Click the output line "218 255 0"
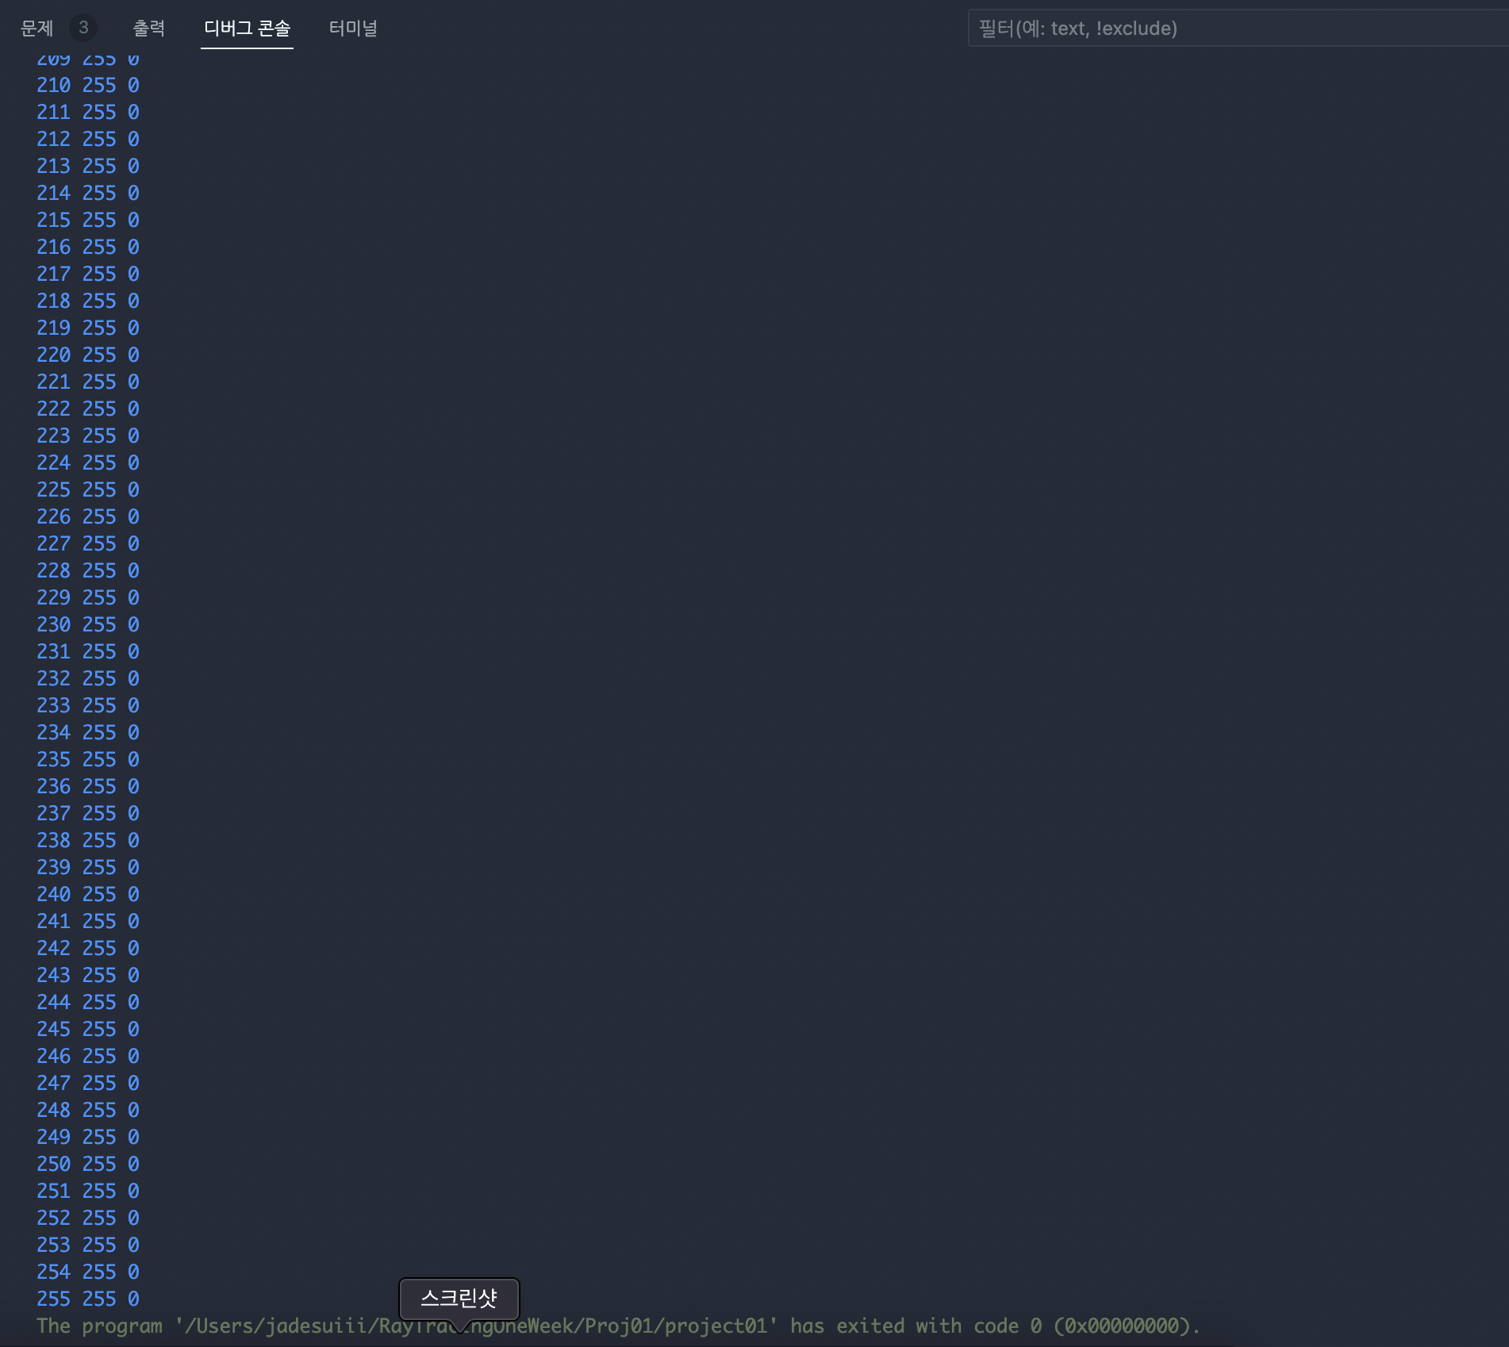This screenshot has width=1509, height=1347. coord(88,301)
